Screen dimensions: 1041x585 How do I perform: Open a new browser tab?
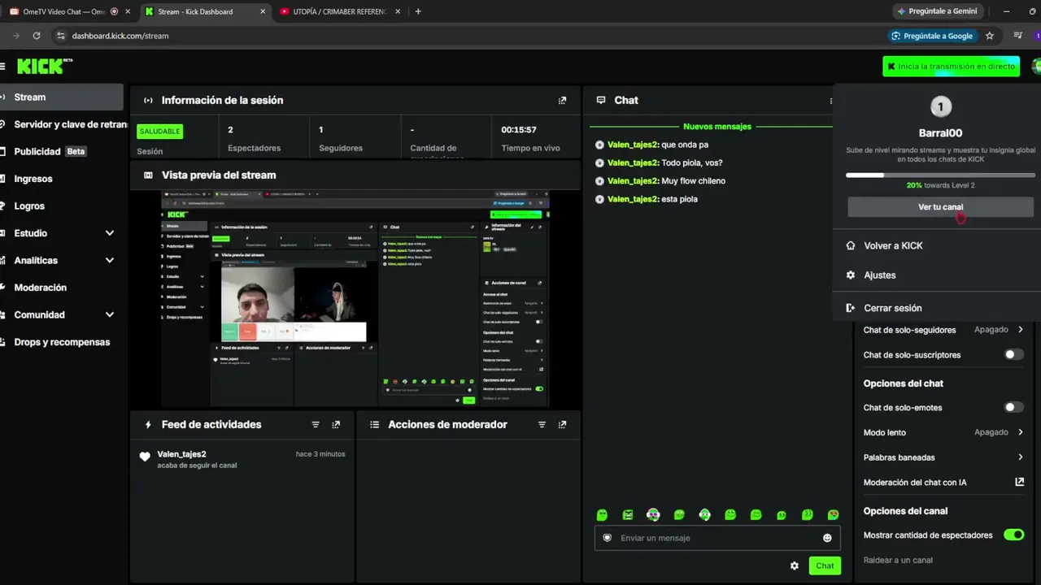coord(418,11)
